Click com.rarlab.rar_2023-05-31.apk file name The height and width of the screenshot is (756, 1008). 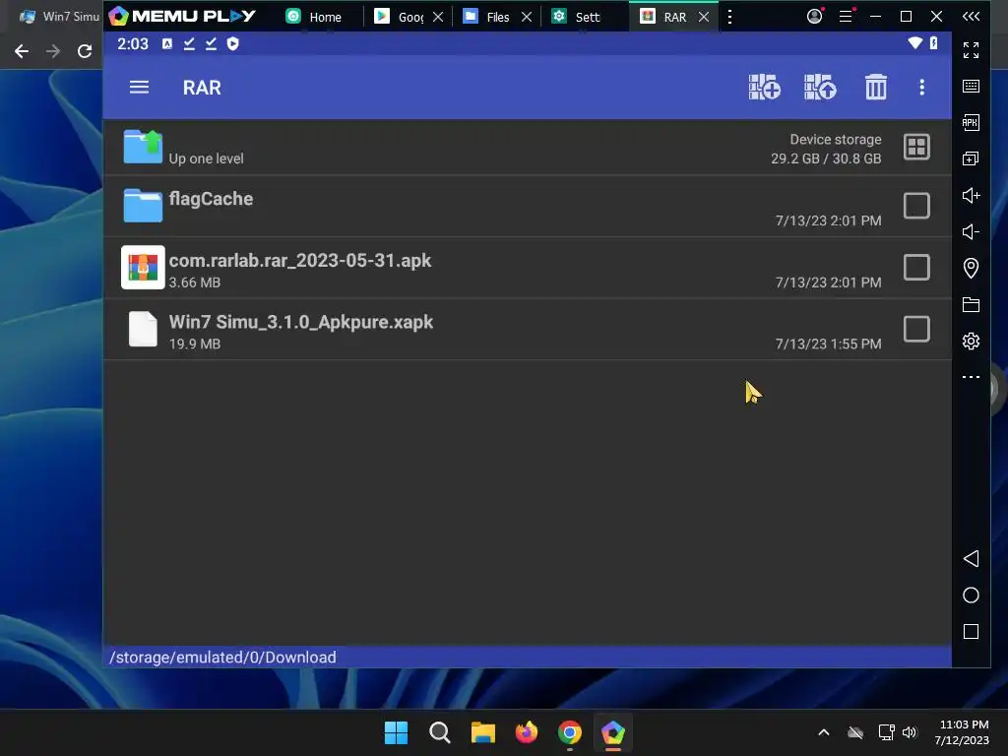tap(299, 260)
